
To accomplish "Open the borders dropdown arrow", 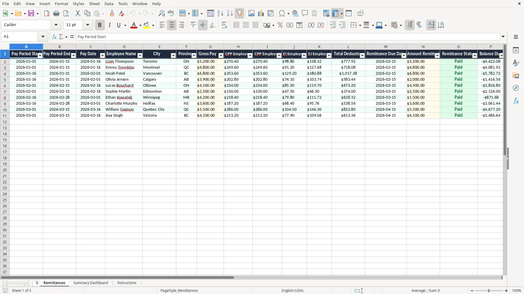I will point(359,25).
